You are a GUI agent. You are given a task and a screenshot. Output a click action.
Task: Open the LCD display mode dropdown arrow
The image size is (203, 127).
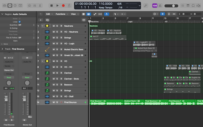pyautogui.click(x=140, y=6)
